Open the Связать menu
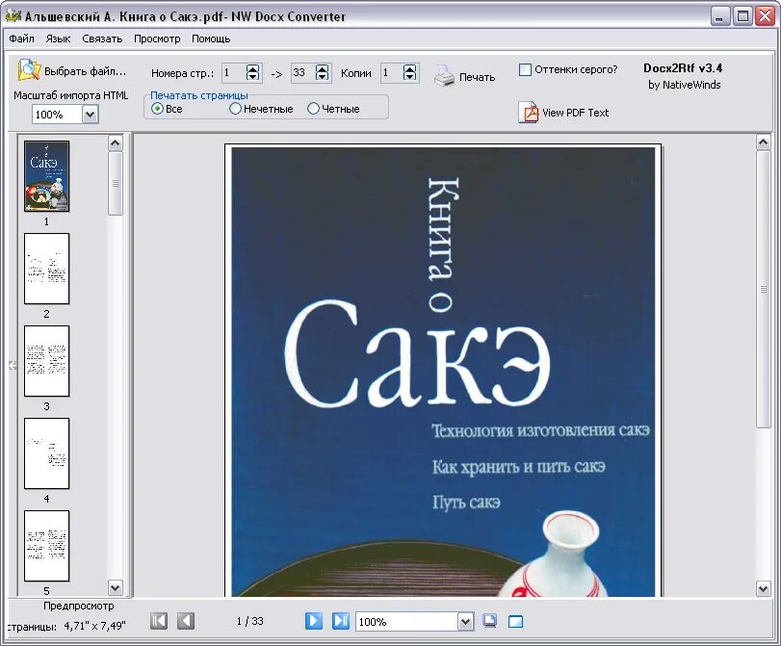The height and width of the screenshot is (646, 781). pyautogui.click(x=102, y=39)
